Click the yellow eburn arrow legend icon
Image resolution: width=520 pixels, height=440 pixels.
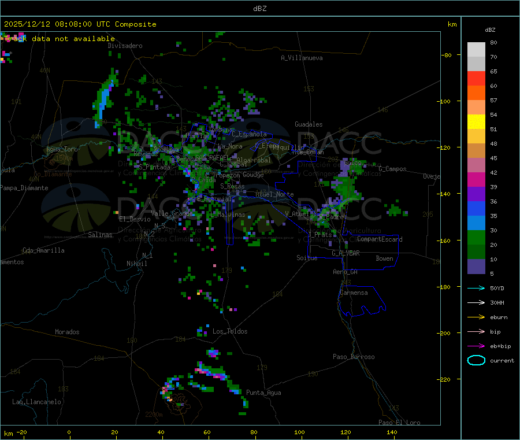(476, 317)
